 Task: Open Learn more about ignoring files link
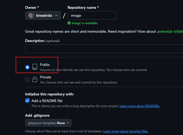126,131
